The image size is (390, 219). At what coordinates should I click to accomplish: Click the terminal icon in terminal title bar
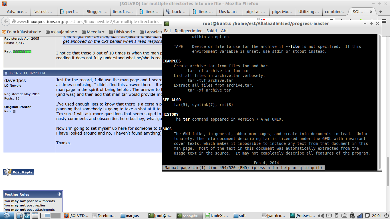166,24
